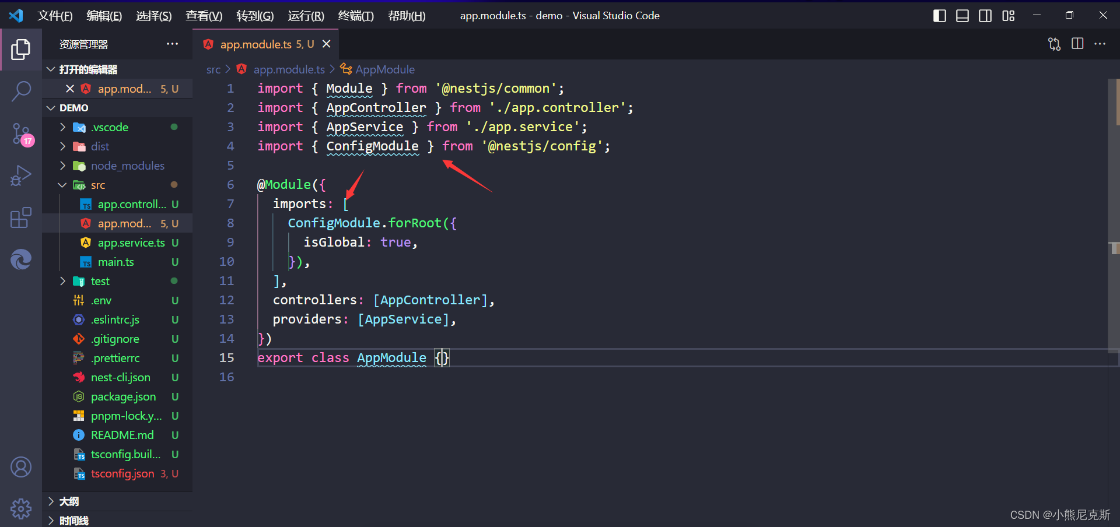Split the editor to the right
Image resolution: width=1120 pixels, height=527 pixels.
click(x=1077, y=44)
